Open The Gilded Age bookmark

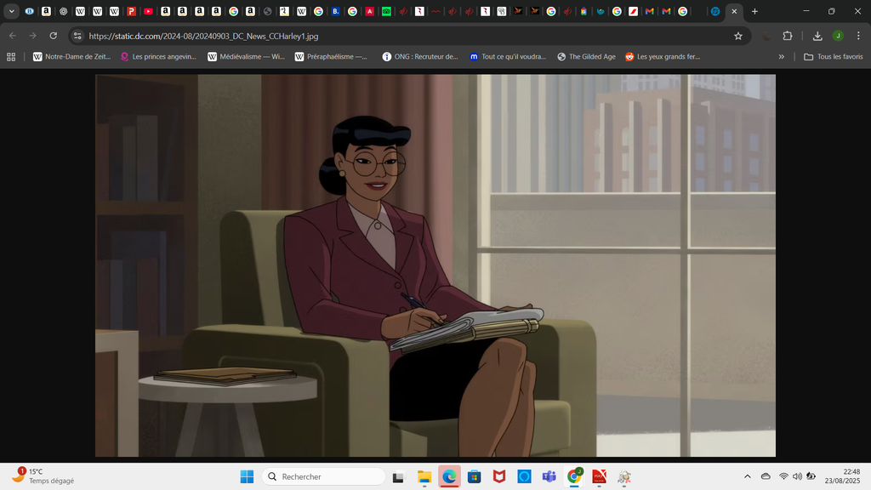[586, 57]
